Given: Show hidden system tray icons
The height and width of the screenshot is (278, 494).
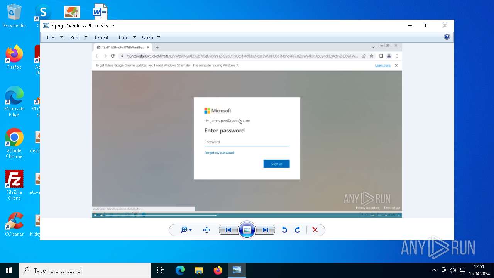Looking at the screenshot, I should click(x=434, y=270).
